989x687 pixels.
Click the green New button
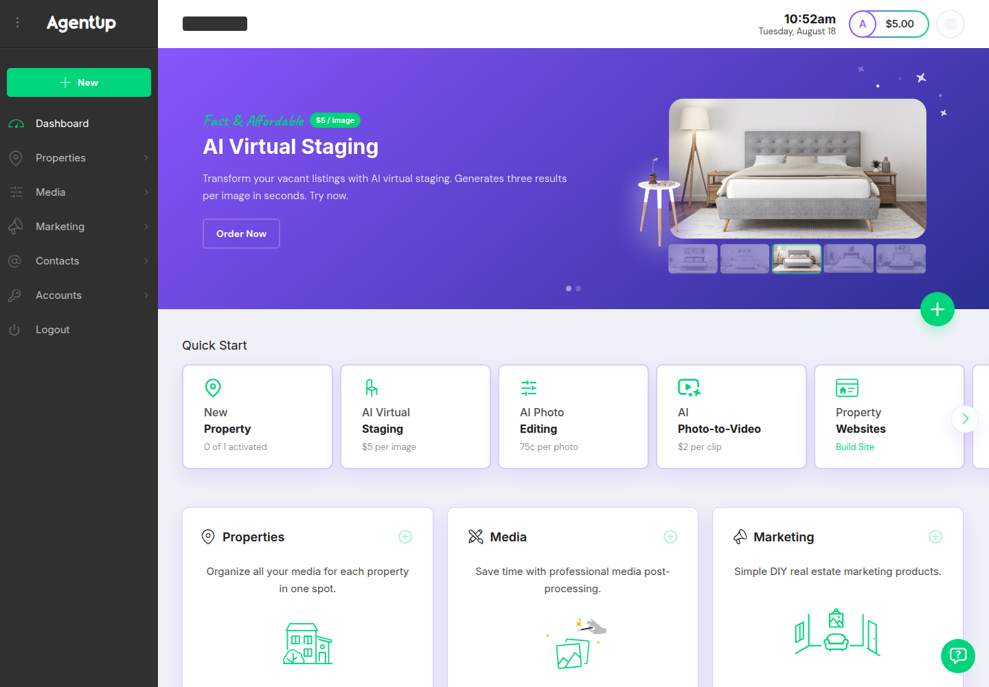pos(79,82)
